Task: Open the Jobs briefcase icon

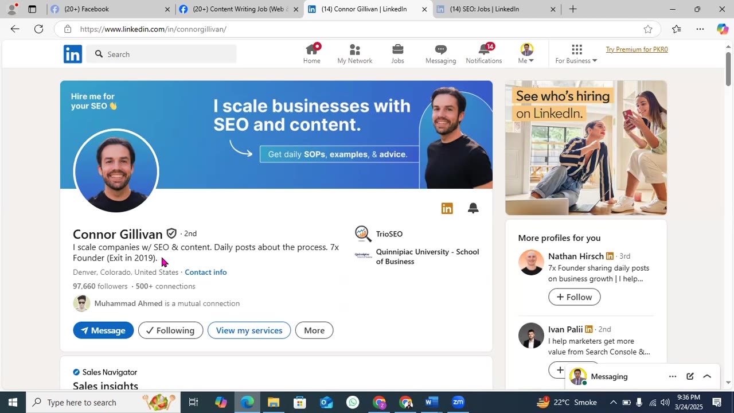Action: (397, 54)
